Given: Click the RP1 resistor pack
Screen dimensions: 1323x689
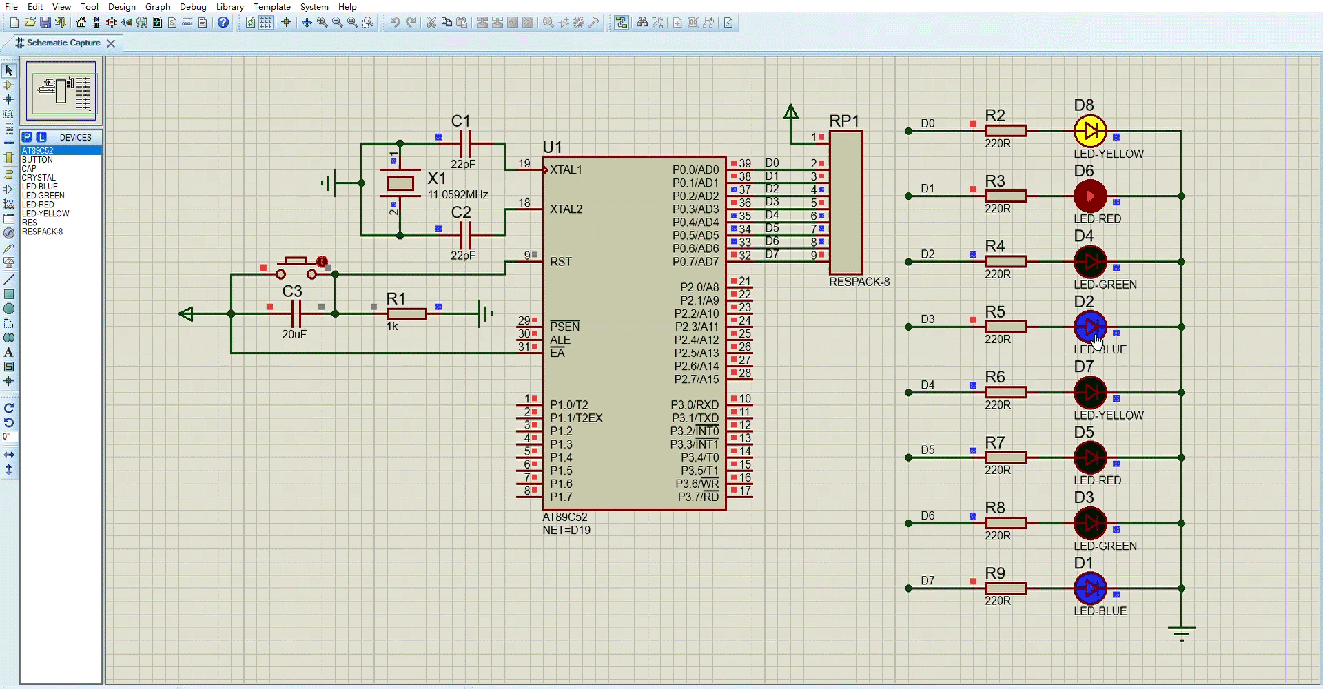Looking at the screenshot, I should point(846,203).
